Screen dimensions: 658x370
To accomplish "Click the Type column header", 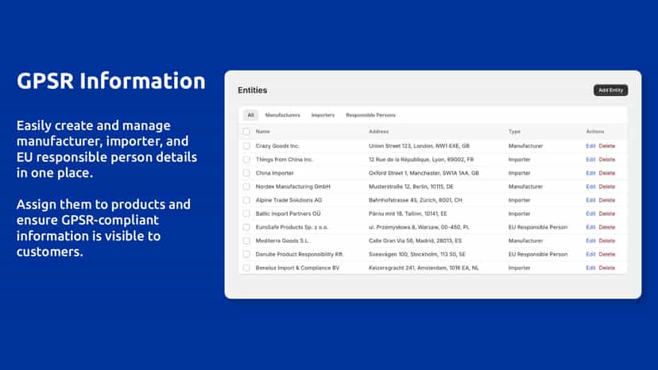I will coord(514,131).
